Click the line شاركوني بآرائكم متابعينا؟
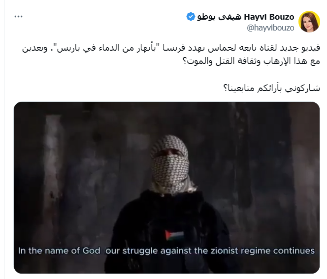This screenshot has height=279, width=327. pos(271,88)
